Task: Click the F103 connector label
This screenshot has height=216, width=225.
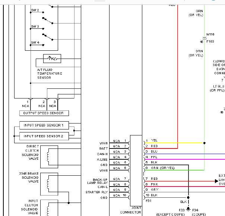Action: [210, 41]
